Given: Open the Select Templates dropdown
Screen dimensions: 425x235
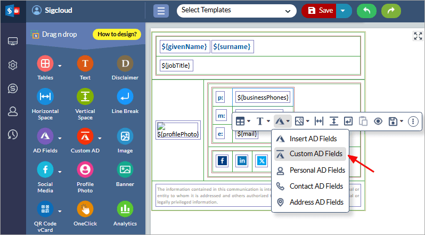Looking at the screenshot, I should [236, 11].
